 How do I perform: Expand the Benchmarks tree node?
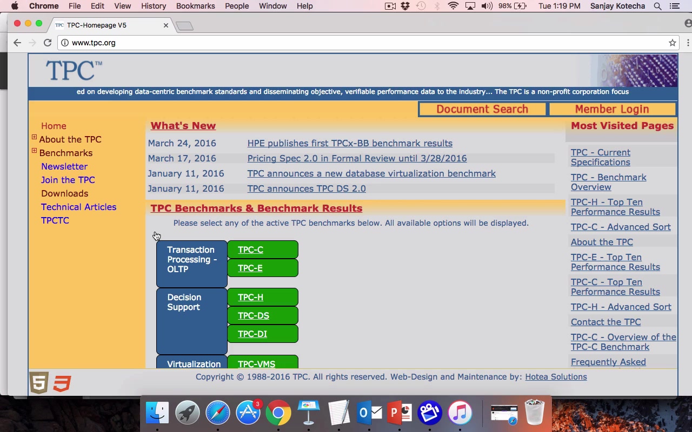[x=34, y=151]
